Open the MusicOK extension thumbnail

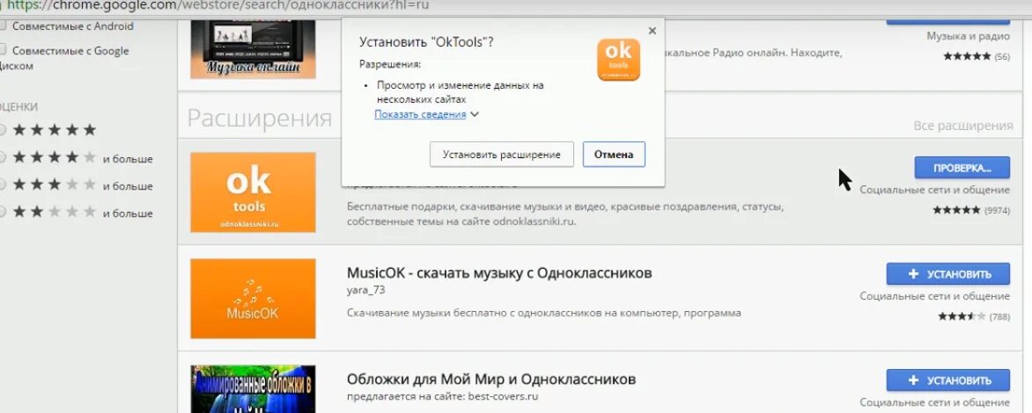coord(253,298)
